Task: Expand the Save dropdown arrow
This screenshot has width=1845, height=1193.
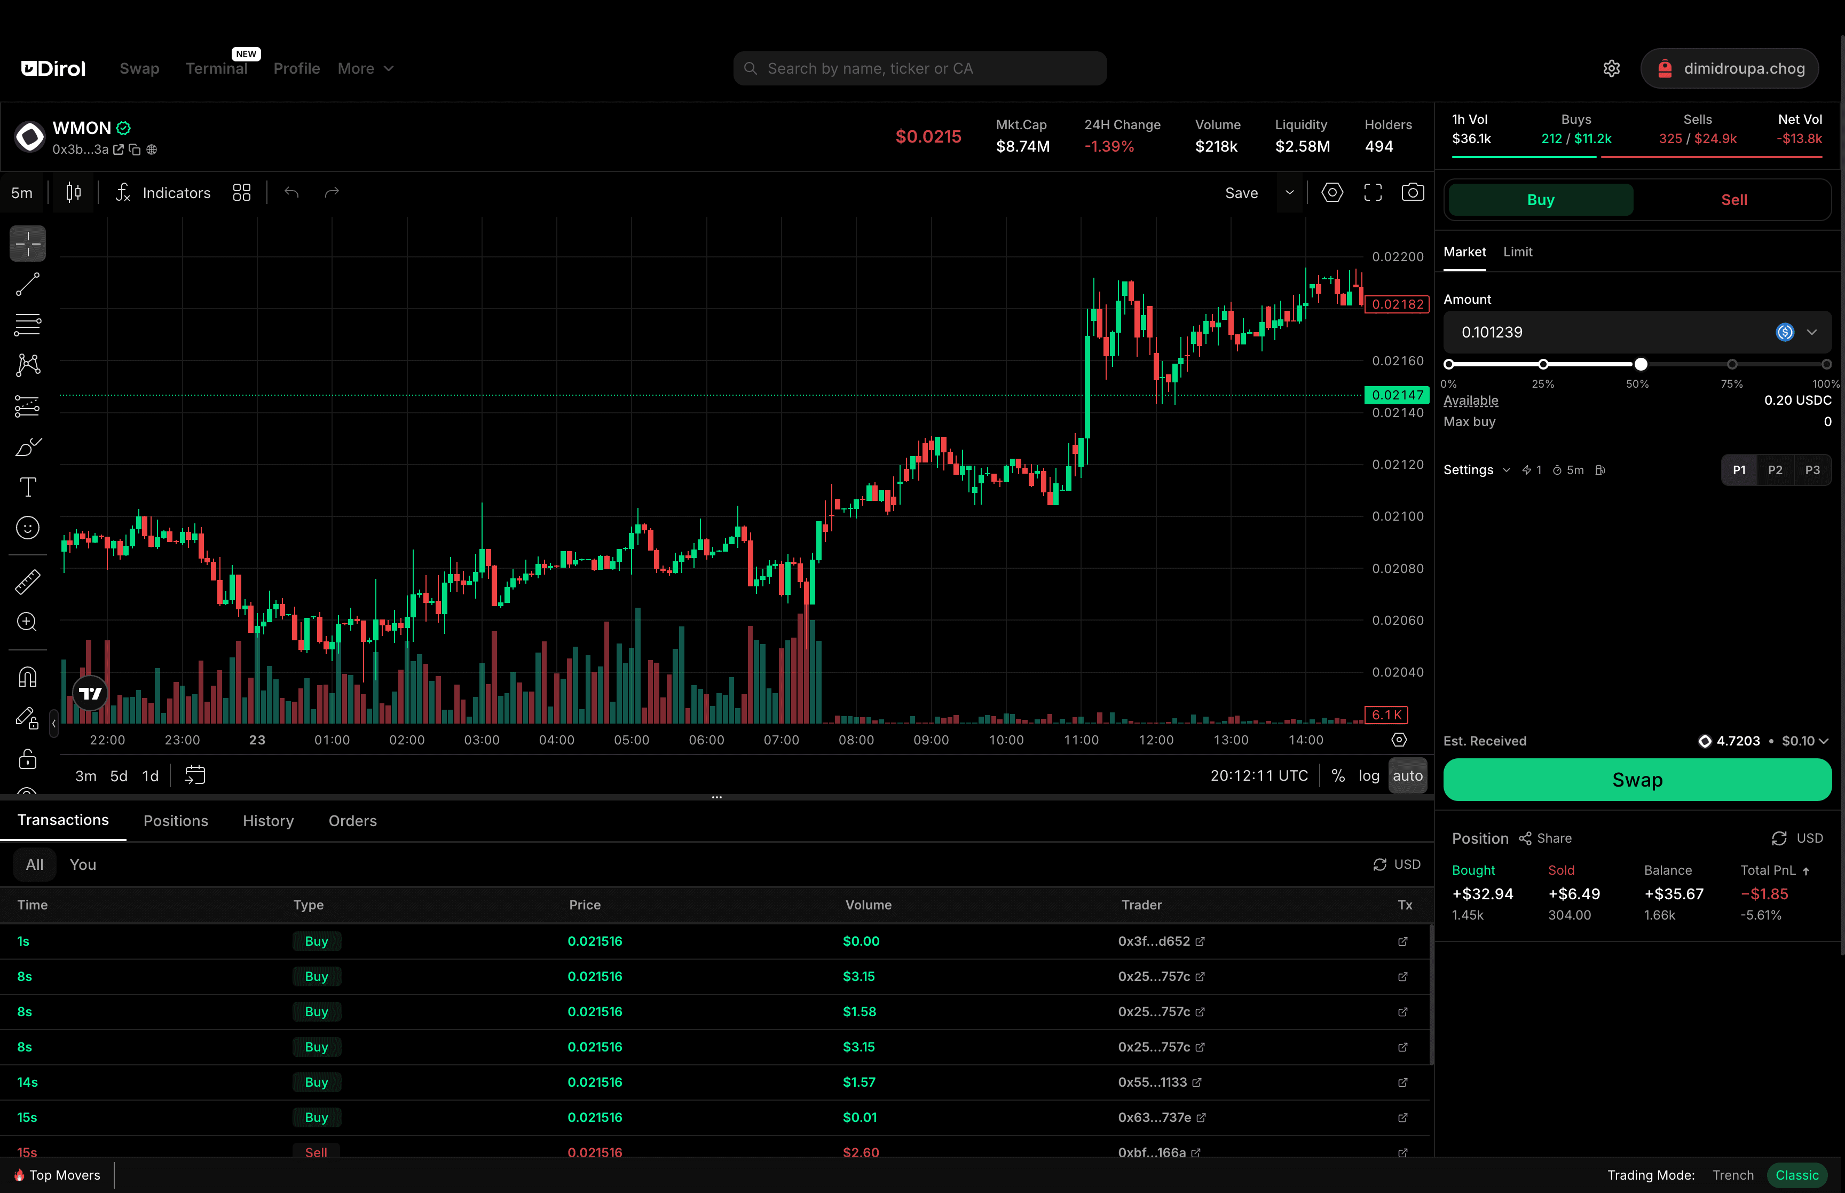Action: coord(1289,192)
